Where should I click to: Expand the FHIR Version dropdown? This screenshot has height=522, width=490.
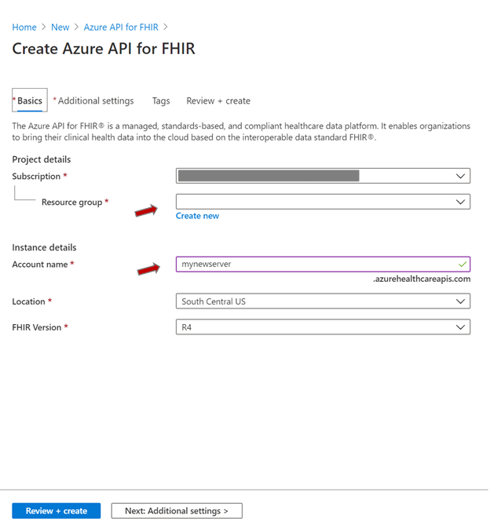(x=323, y=327)
